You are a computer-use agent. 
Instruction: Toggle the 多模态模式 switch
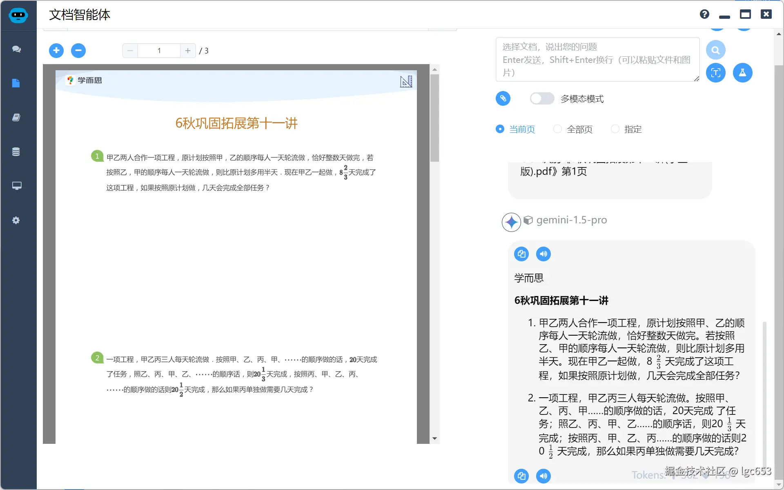pos(542,98)
